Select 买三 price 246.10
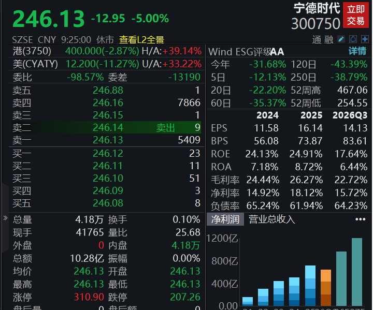The height and width of the screenshot is (310, 373). pos(108,179)
